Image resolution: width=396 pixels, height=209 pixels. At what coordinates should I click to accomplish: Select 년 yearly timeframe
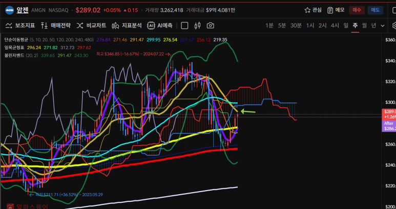click(373, 26)
